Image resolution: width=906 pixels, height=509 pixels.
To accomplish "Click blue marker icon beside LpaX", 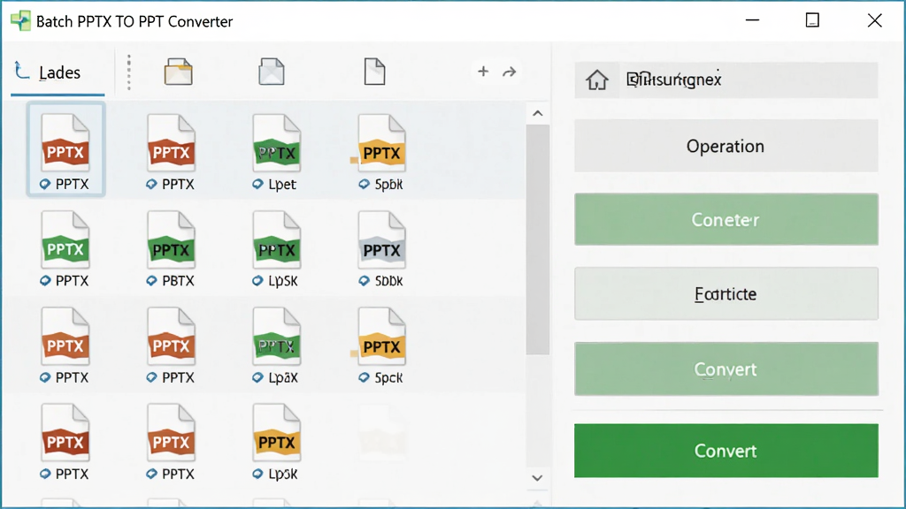I will pyautogui.click(x=257, y=378).
